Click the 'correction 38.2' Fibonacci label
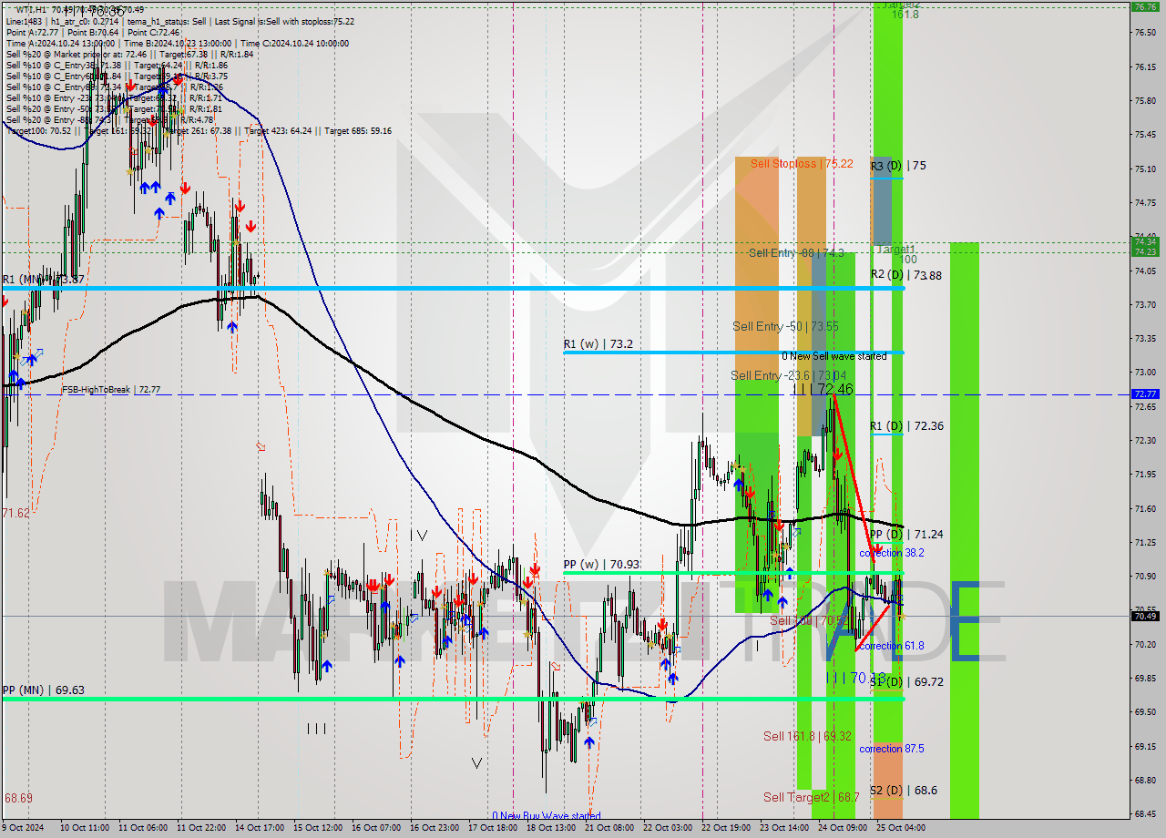 [892, 553]
